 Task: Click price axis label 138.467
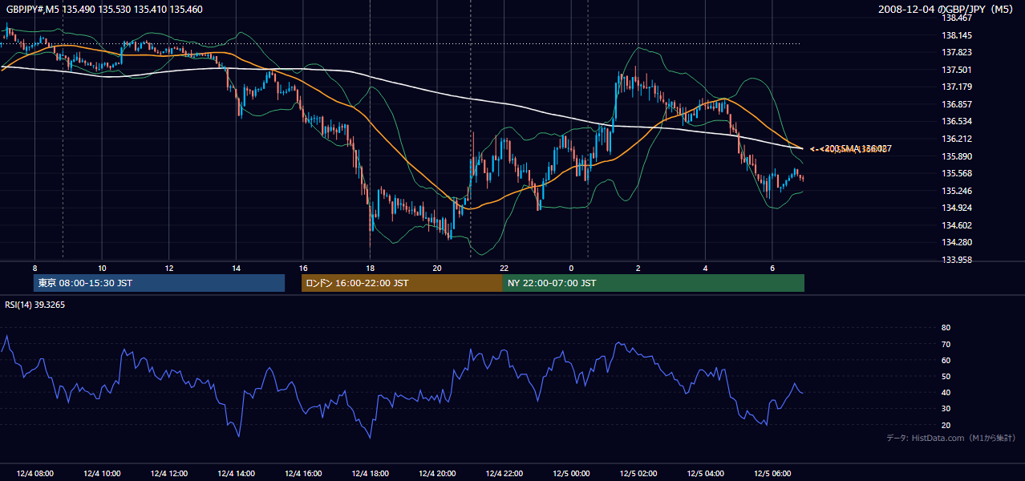pyautogui.click(x=956, y=18)
